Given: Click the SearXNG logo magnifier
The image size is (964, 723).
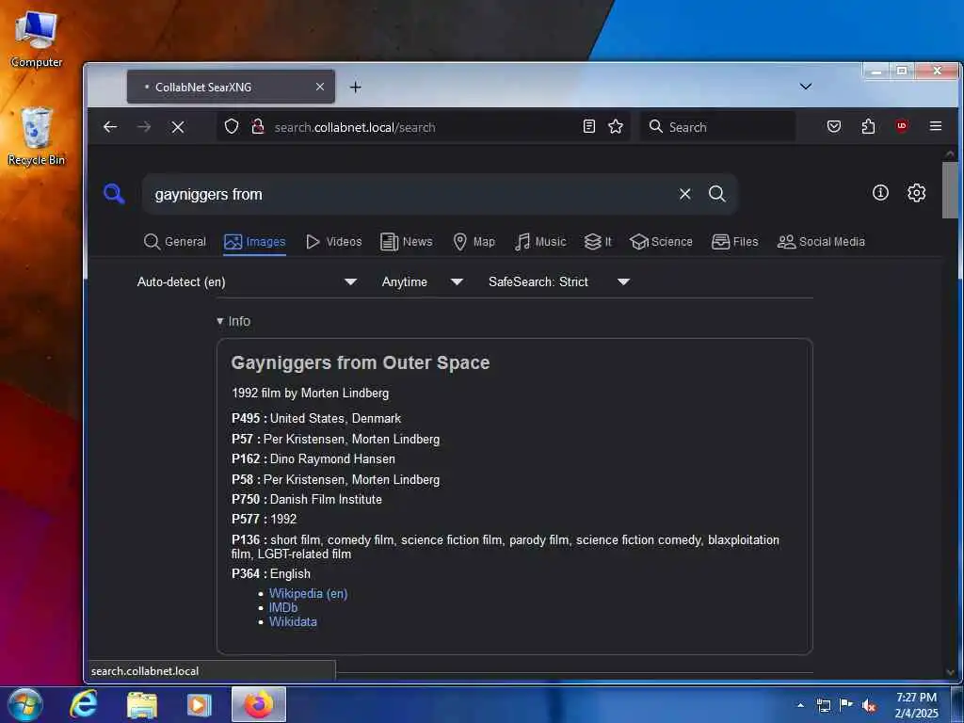Looking at the screenshot, I should tap(114, 194).
